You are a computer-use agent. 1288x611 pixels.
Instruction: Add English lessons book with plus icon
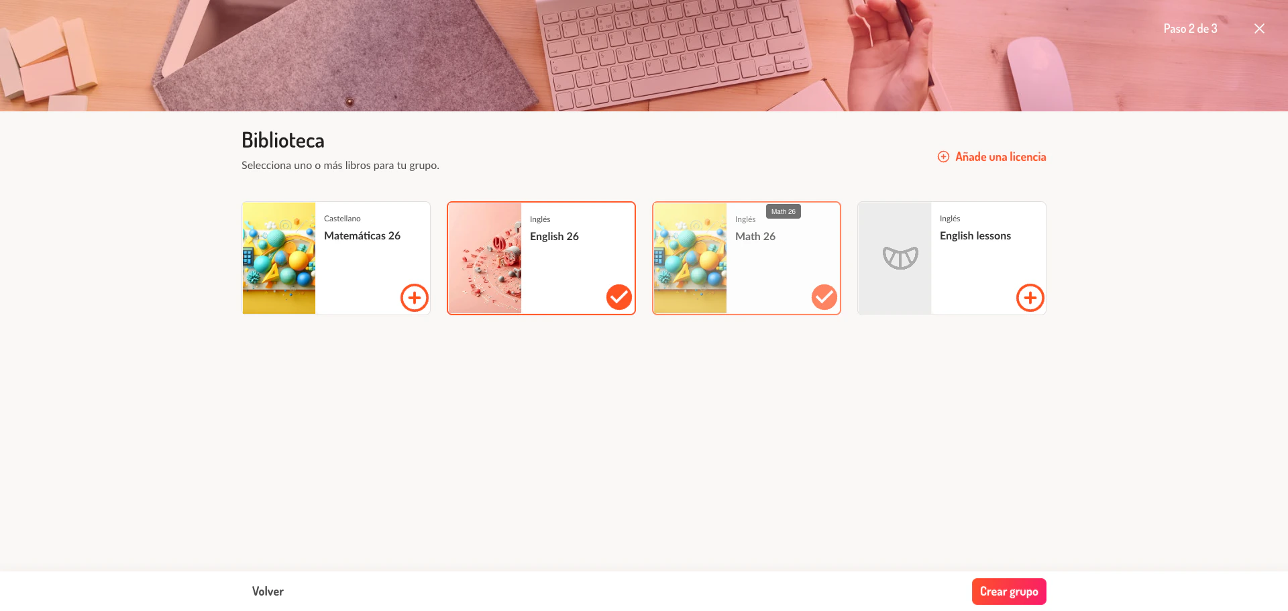pos(1030,297)
